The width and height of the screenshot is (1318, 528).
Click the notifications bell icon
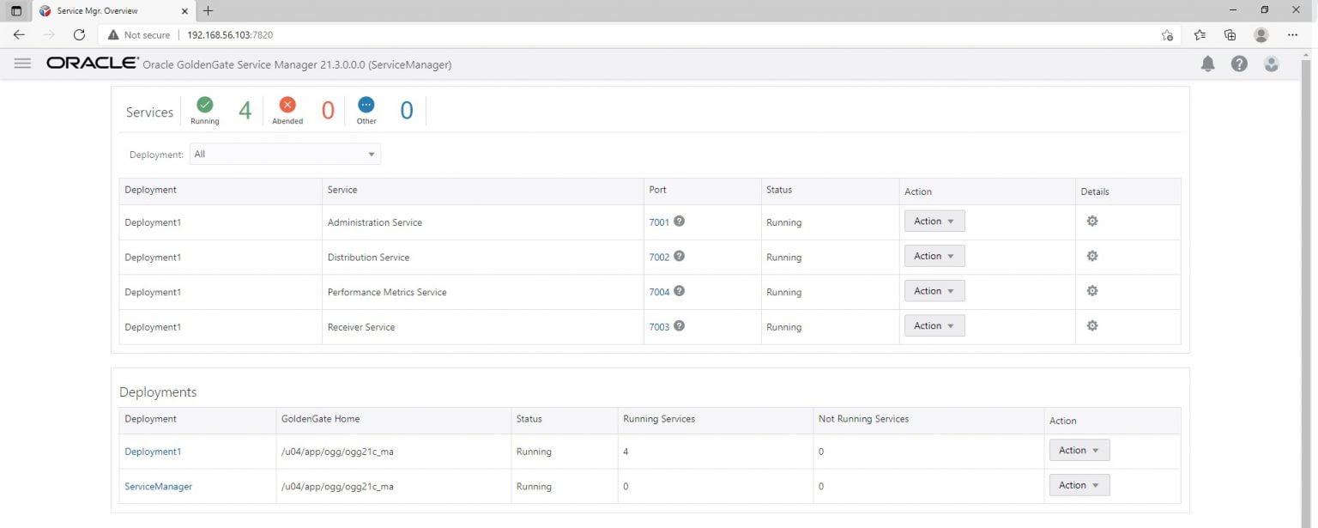pos(1207,64)
